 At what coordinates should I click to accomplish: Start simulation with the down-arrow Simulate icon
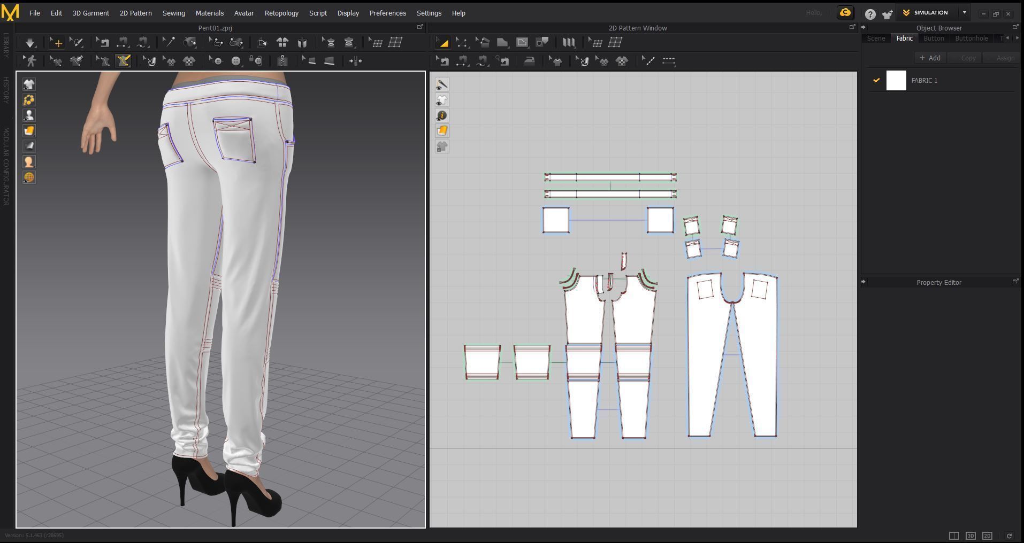[x=29, y=43]
